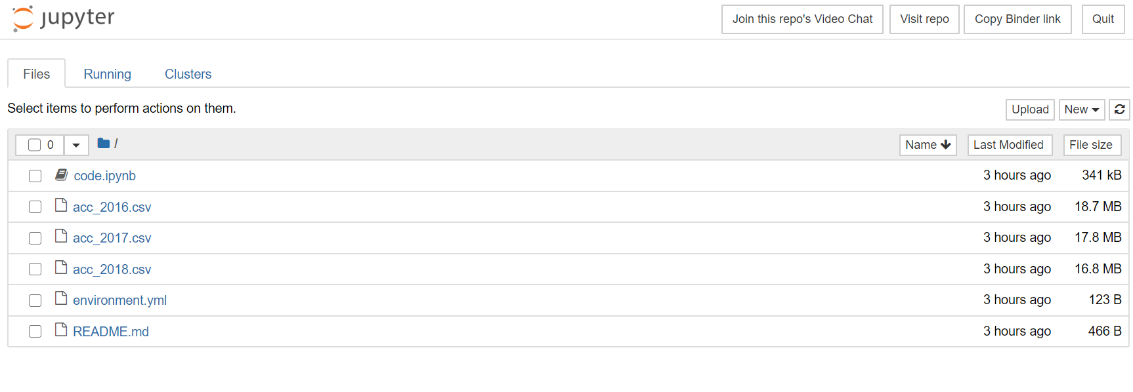This screenshot has width=1133, height=392.
Task: Click the Jupyter logo icon
Action: point(23,18)
